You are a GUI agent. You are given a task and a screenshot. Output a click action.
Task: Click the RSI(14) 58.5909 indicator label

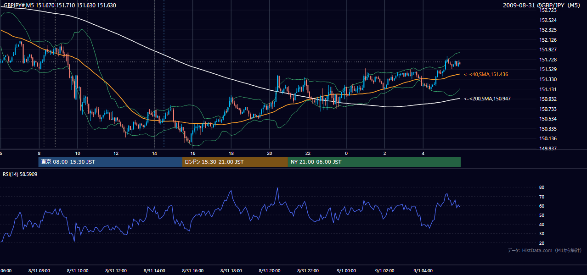(x=20, y=174)
